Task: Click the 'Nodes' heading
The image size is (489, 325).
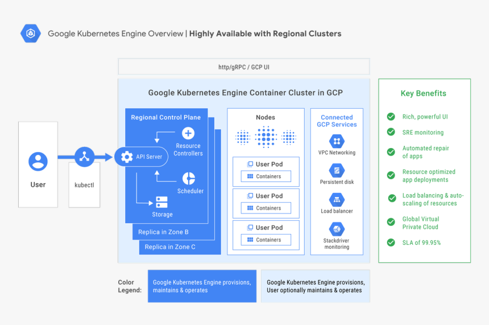Action: click(x=266, y=117)
